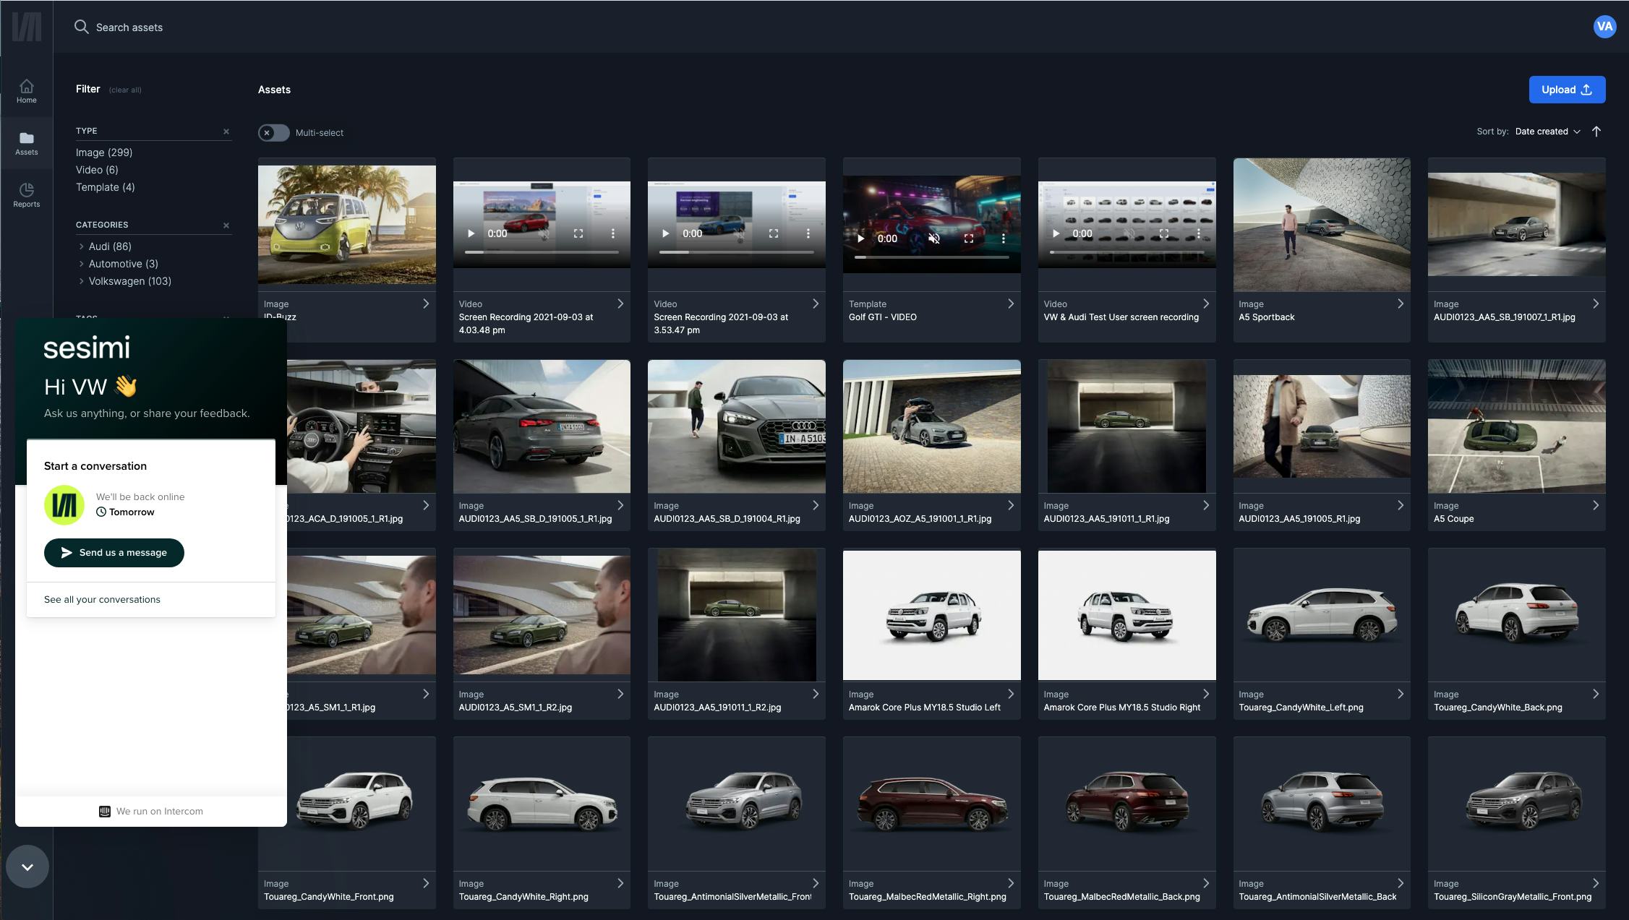The width and height of the screenshot is (1629, 920).
Task: Filter by Video (6) type
Action: click(x=97, y=170)
